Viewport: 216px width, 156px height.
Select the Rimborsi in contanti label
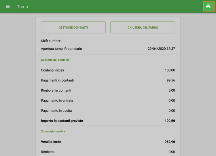56,90
